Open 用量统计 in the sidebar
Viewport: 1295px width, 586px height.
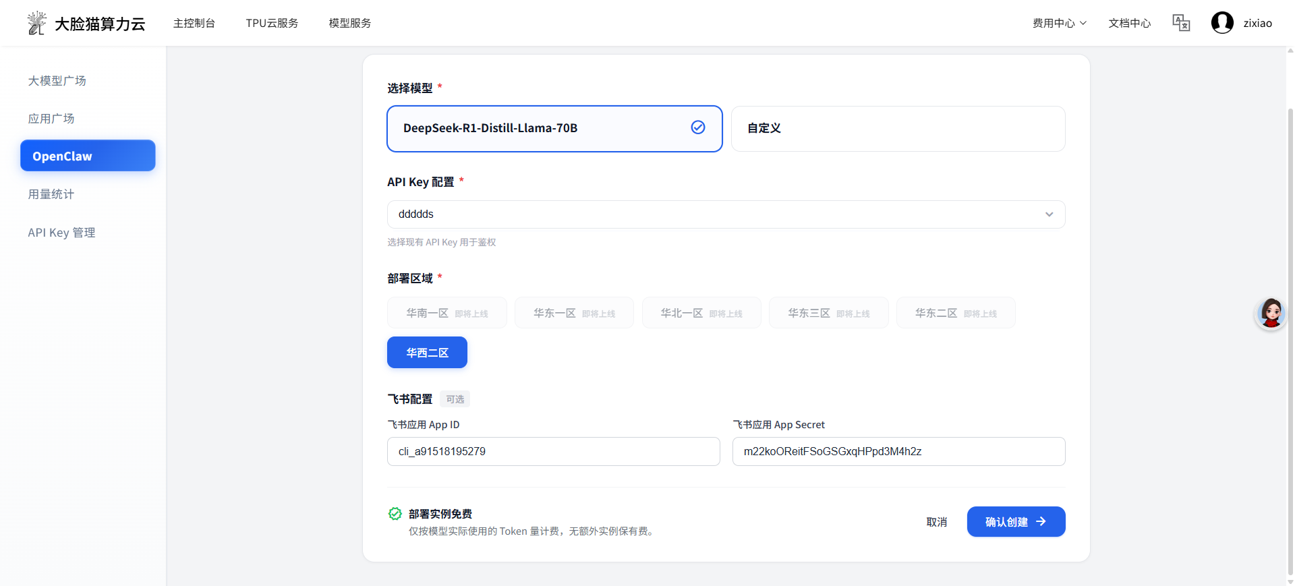51,194
